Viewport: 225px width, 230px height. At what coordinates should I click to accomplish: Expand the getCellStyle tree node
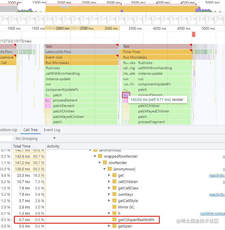point(109,201)
